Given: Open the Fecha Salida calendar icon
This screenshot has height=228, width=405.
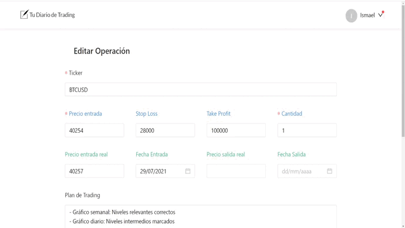Looking at the screenshot, I should (x=330, y=171).
